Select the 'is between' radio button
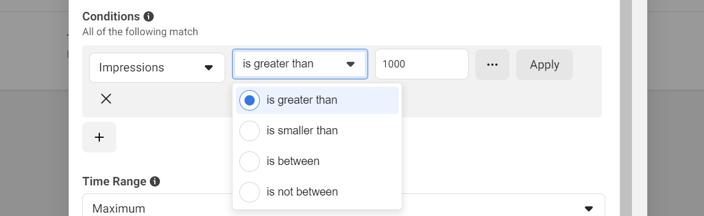704x216 pixels. click(250, 162)
